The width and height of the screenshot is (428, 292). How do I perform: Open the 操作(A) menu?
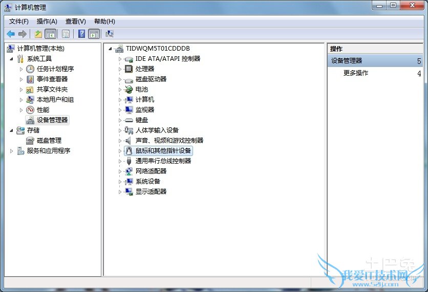[x=47, y=21]
